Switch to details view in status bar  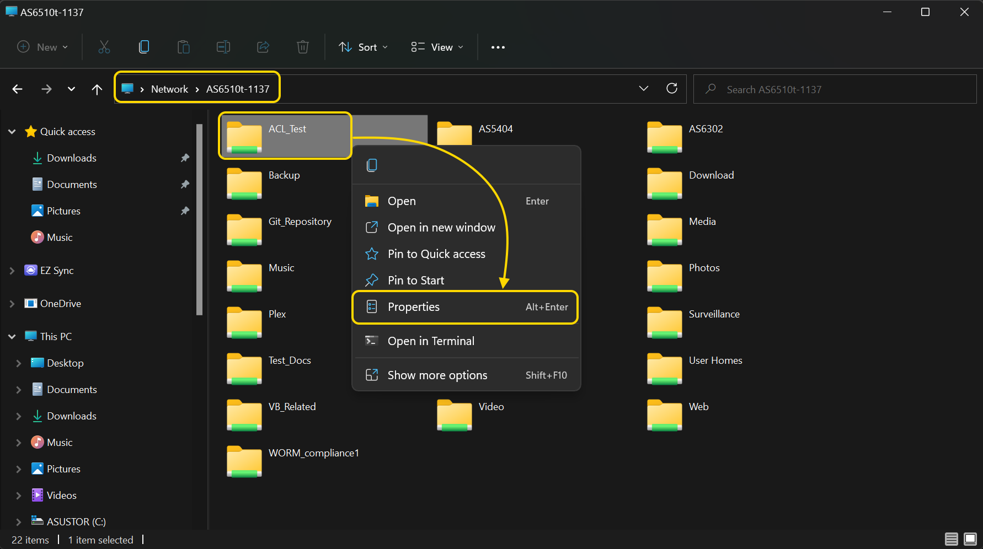click(952, 539)
